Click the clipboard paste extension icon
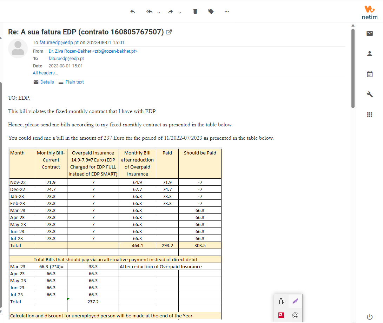The height and width of the screenshot is (323, 383). click(281, 301)
